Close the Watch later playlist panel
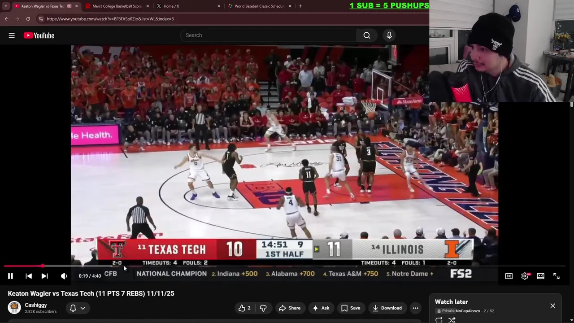574x323 pixels. click(x=553, y=306)
